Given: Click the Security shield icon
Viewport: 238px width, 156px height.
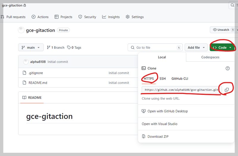Looking at the screenshot, I should click(80, 17).
